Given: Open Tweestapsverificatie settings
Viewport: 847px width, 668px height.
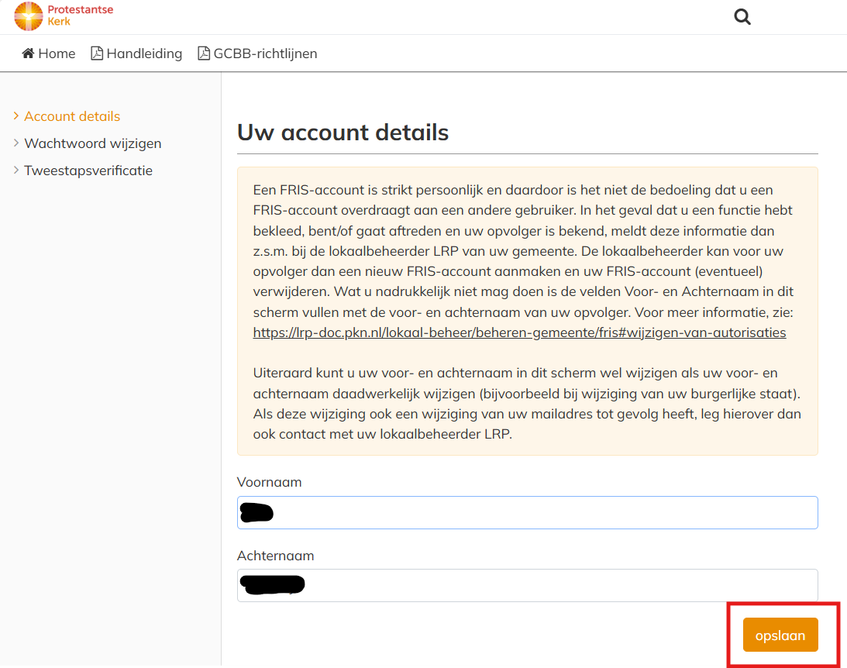Looking at the screenshot, I should pyautogui.click(x=88, y=170).
